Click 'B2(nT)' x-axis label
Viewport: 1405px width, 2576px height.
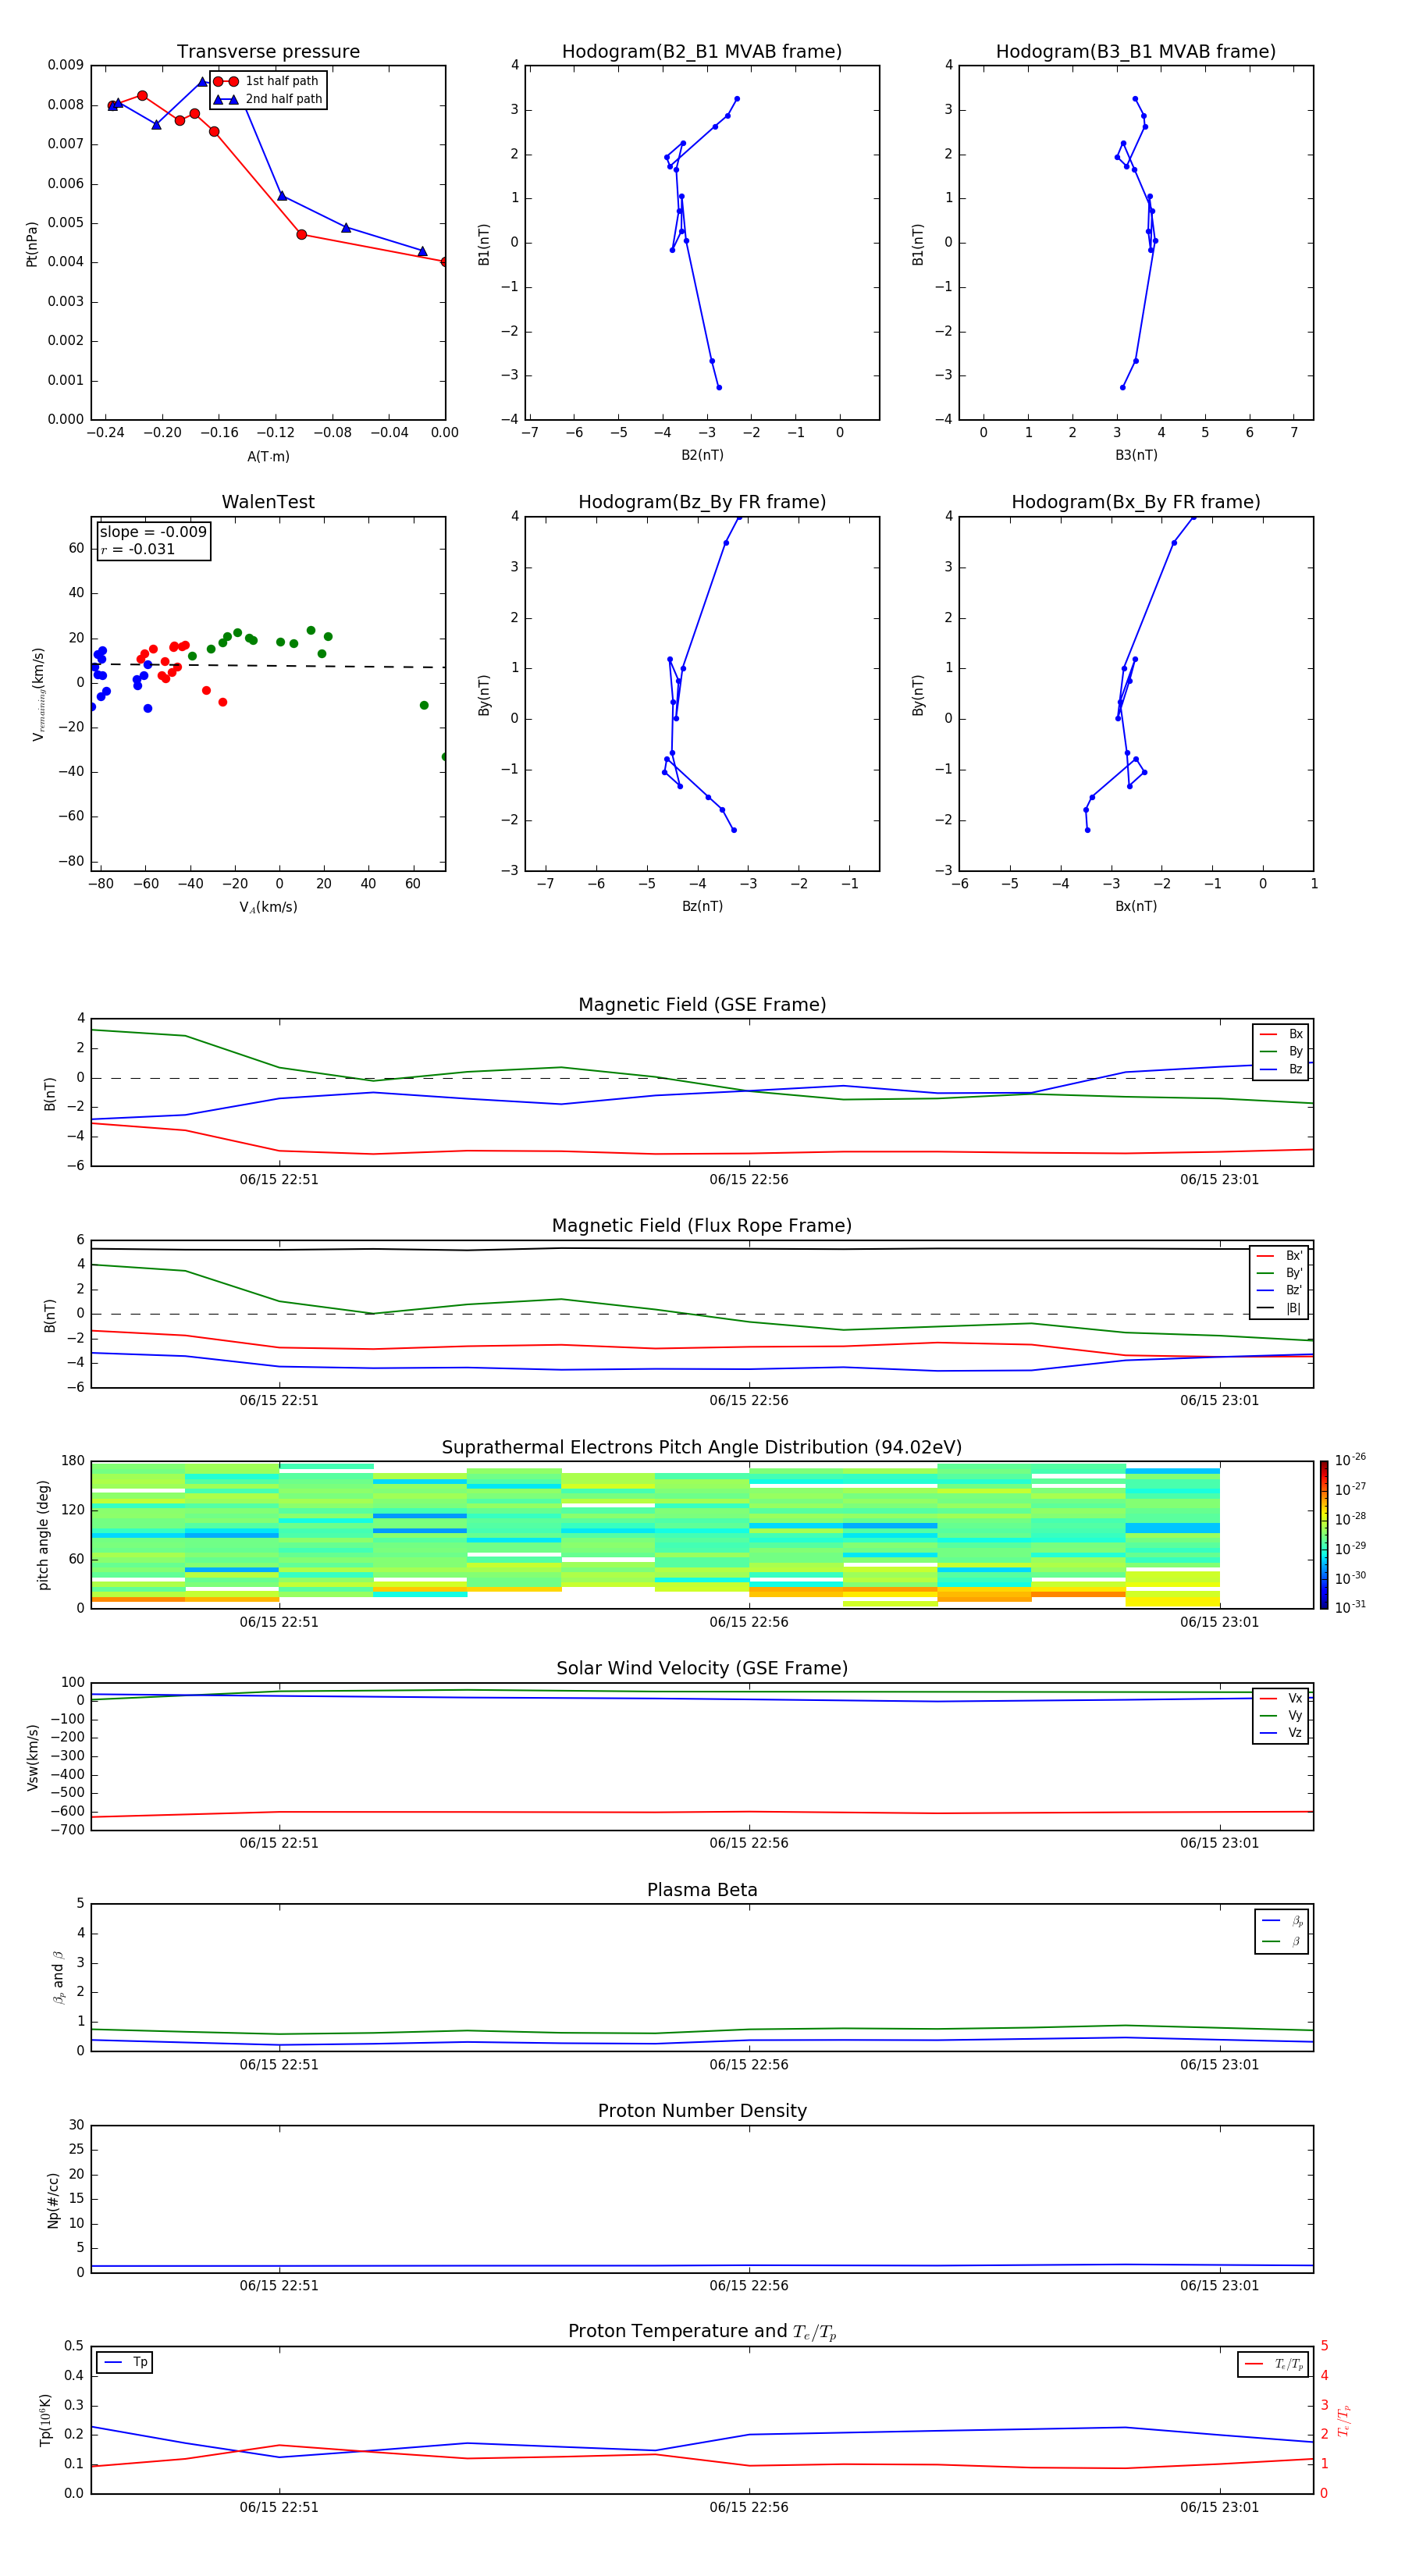click(702, 455)
